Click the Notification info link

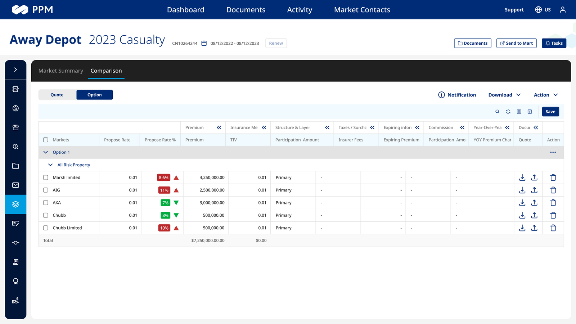[457, 95]
